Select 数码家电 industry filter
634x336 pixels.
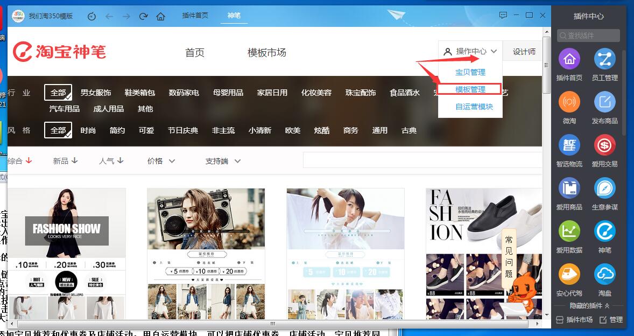(x=184, y=93)
